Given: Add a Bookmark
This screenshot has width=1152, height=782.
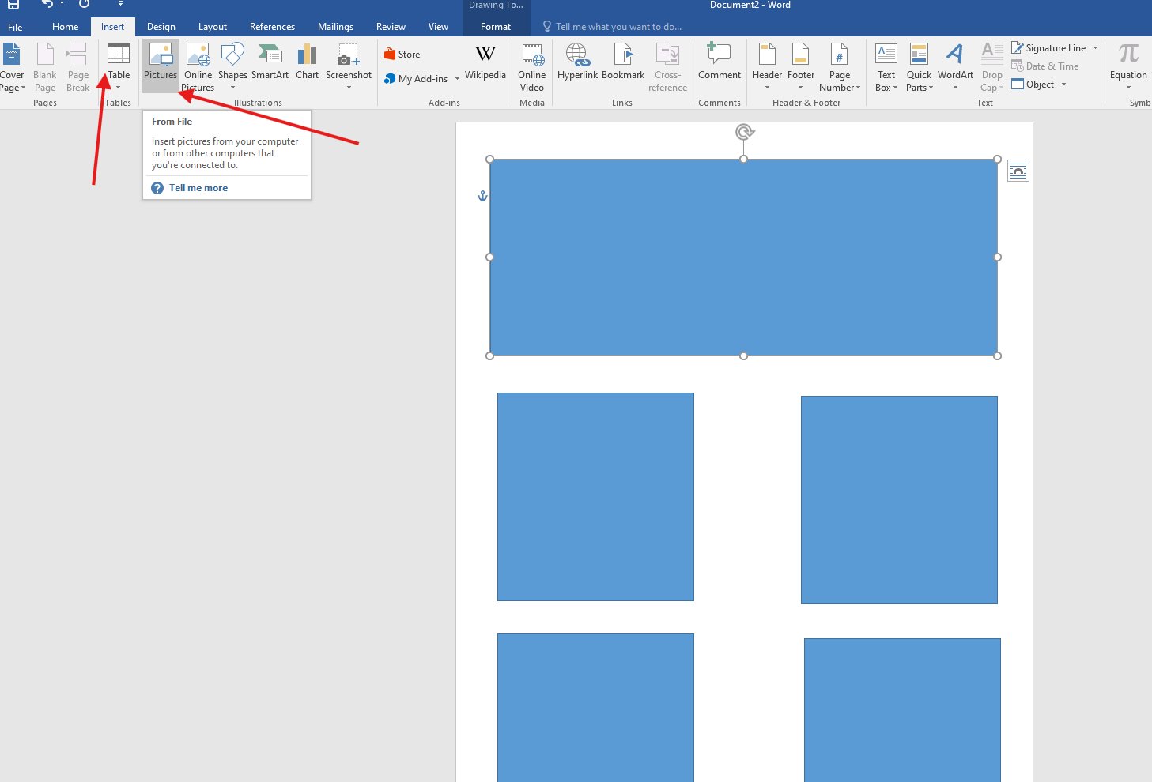Looking at the screenshot, I should tap(623, 63).
